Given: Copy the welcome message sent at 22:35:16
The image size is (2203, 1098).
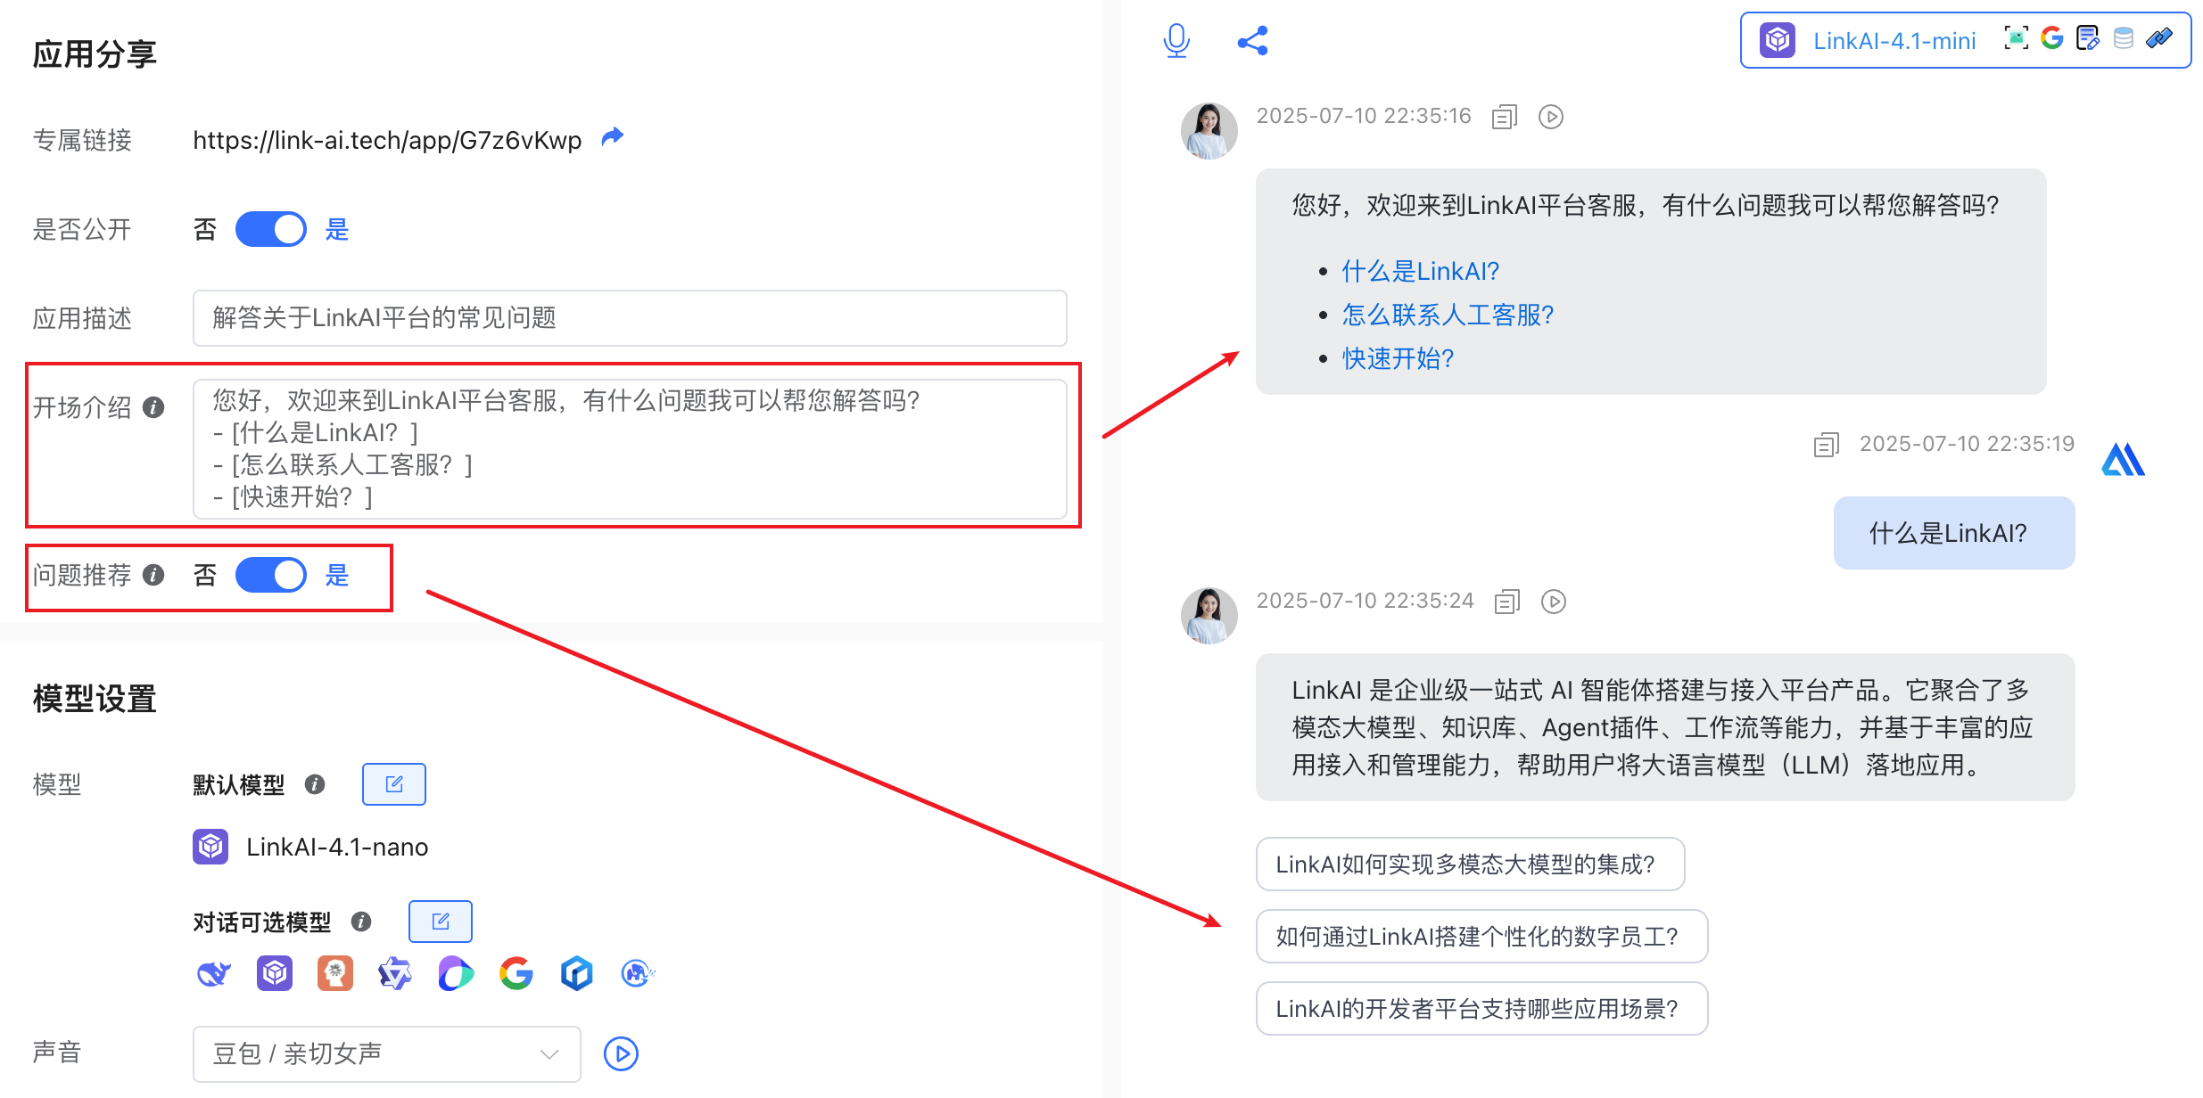Looking at the screenshot, I should pyautogui.click(x=1505, y=117).
